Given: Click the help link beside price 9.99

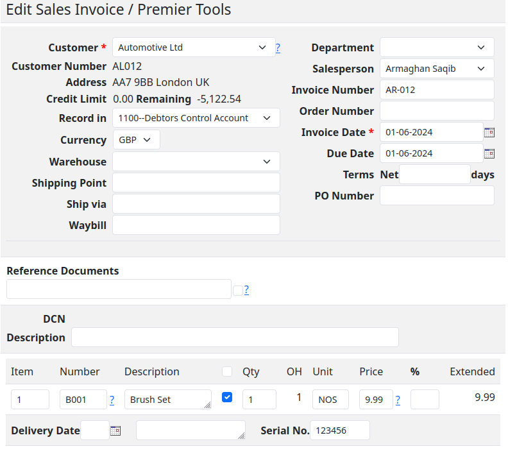Looking at the screenshot, I should (x=398, y=400).
